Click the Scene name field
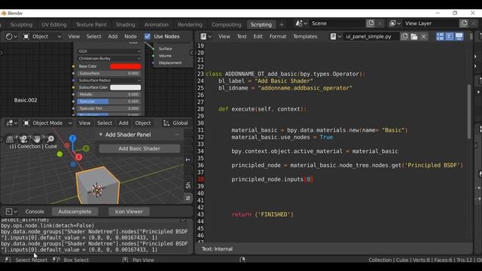 (337, 23)
